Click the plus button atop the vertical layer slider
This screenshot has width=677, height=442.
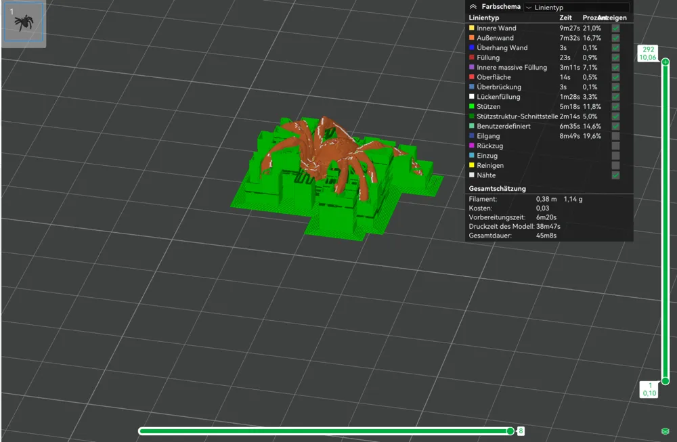coord(665,62)
